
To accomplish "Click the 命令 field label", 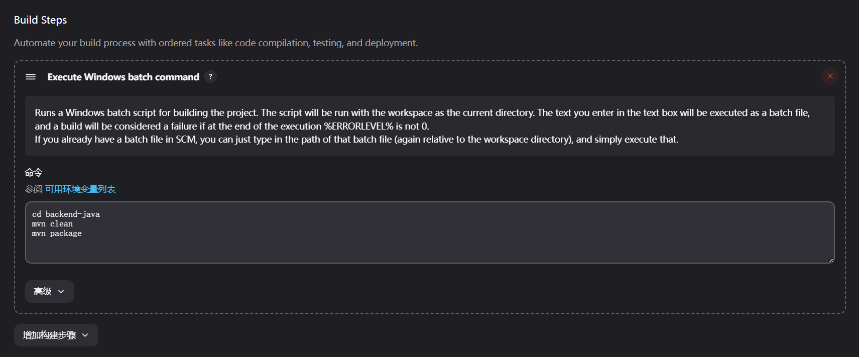I will [34, 173].
